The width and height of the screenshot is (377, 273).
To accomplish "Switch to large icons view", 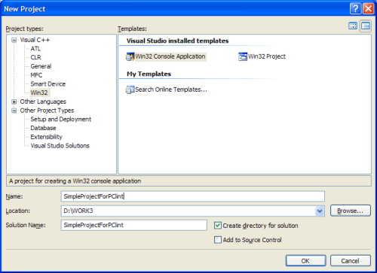I will point(353,26).
